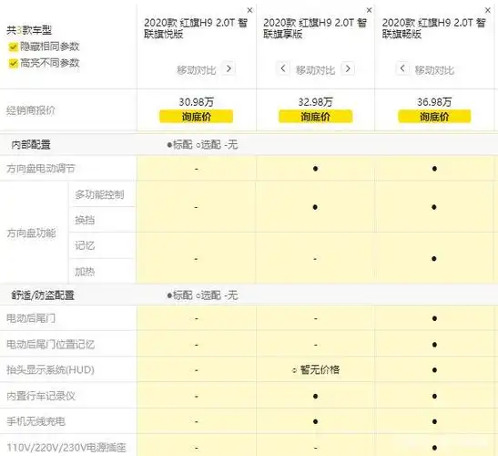Click the 30.98万 price

tap(197, 102)
